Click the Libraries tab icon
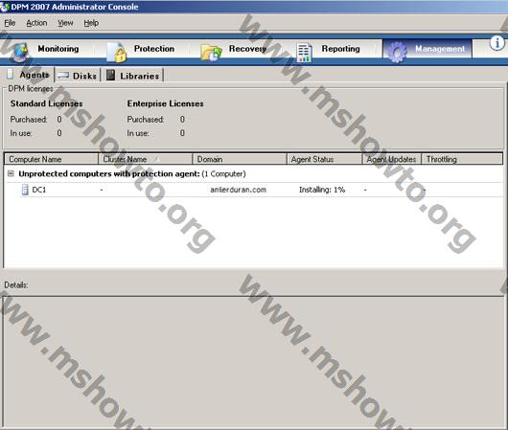The image size is (508, 430). click(110, 75)
